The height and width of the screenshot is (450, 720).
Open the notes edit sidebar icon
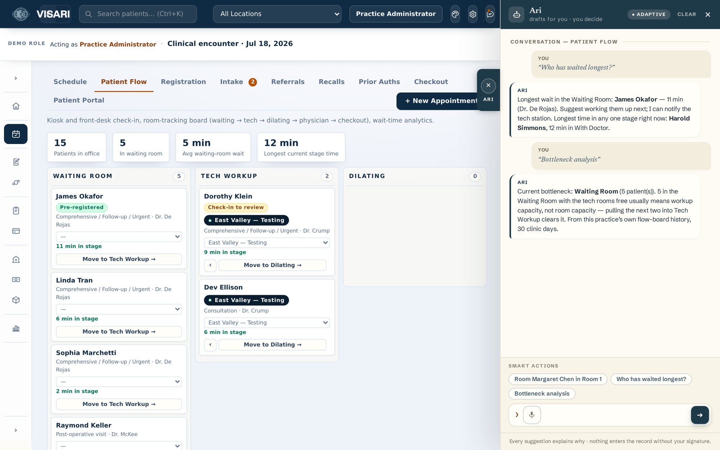point(16,162)
